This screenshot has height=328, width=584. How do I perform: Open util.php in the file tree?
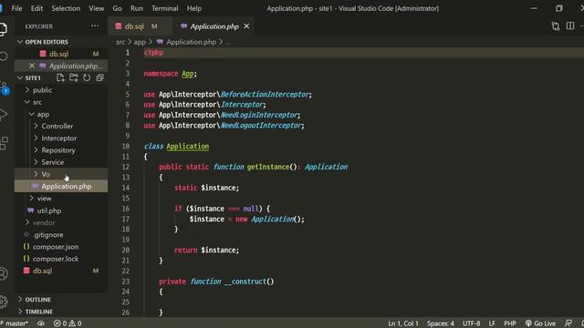point(61,210)
